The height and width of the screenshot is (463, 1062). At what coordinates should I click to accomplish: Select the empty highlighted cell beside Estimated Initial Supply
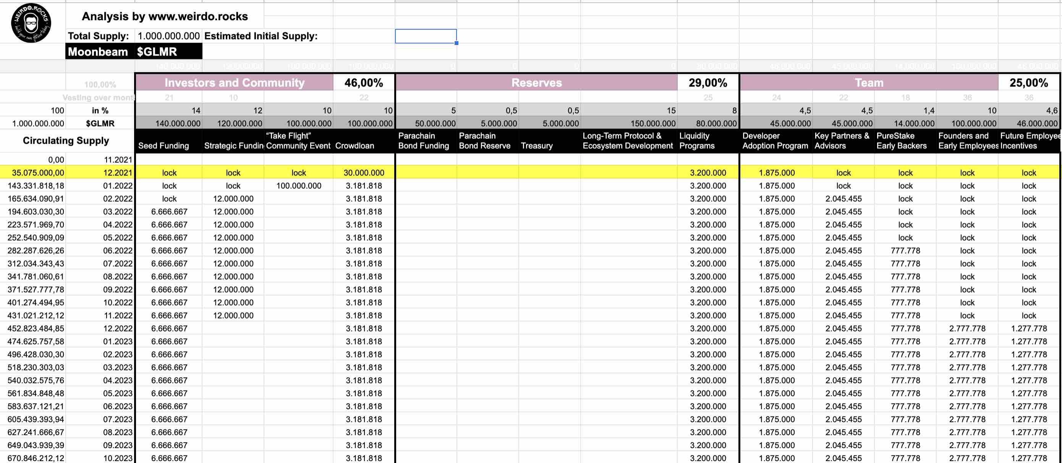[426, 36]
